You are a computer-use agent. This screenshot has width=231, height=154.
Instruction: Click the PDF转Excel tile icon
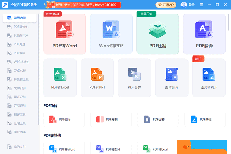coord(60,74)
